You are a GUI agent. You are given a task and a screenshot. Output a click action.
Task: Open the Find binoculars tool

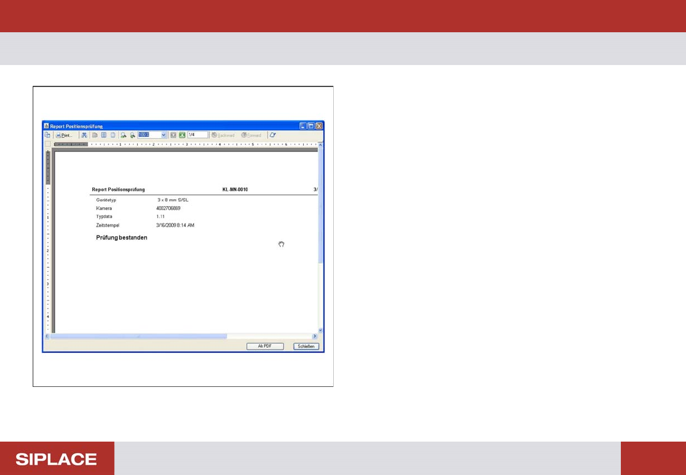[84, 135]
